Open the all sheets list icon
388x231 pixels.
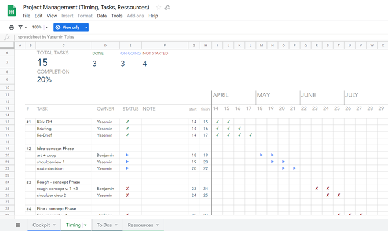pos(17,225)
